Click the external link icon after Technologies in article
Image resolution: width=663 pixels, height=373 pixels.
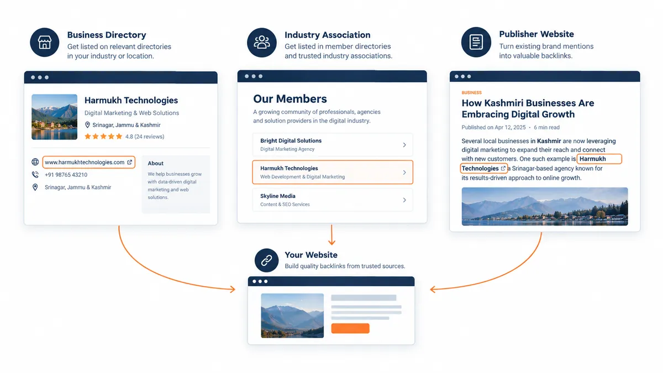(503, 169)
